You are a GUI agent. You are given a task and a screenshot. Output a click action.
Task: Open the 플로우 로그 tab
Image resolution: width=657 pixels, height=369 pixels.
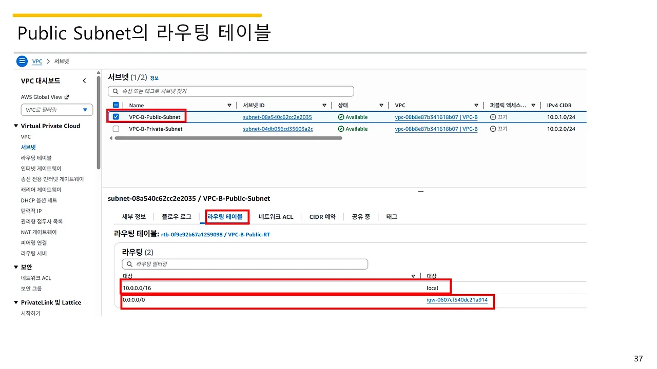coord(177,216)
